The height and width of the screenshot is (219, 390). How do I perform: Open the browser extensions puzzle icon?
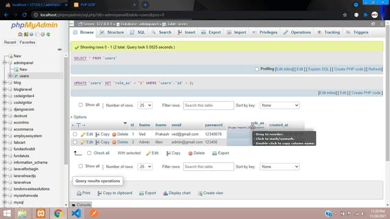click(366, 15)
